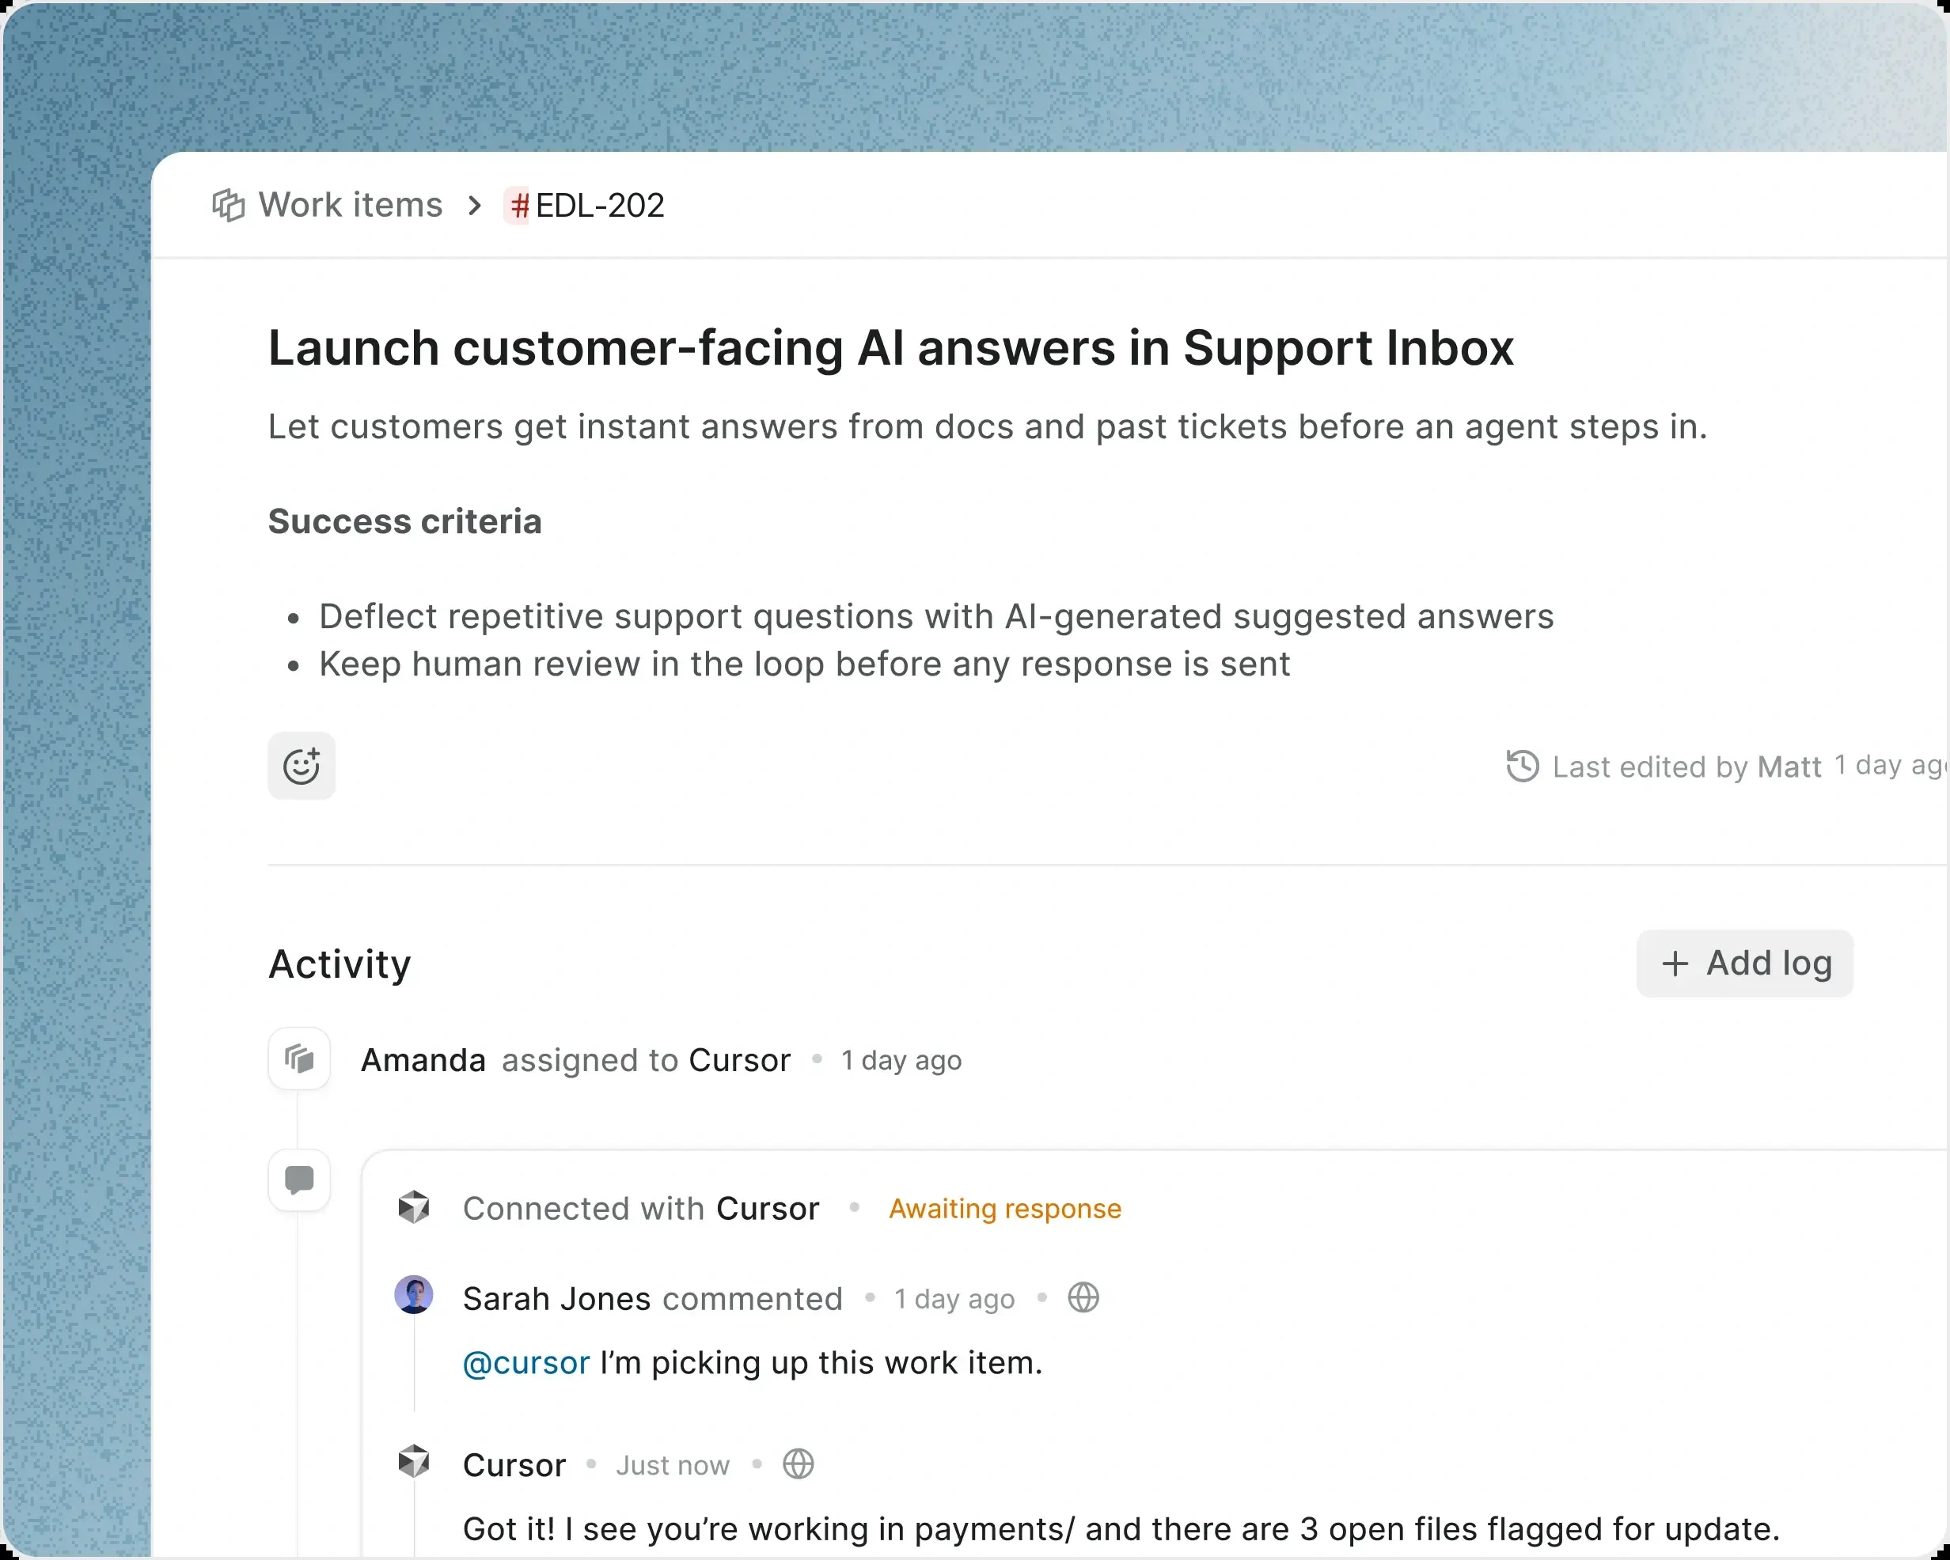Click Cursor in Connected with Cursor

click(x=767, y=1209)
